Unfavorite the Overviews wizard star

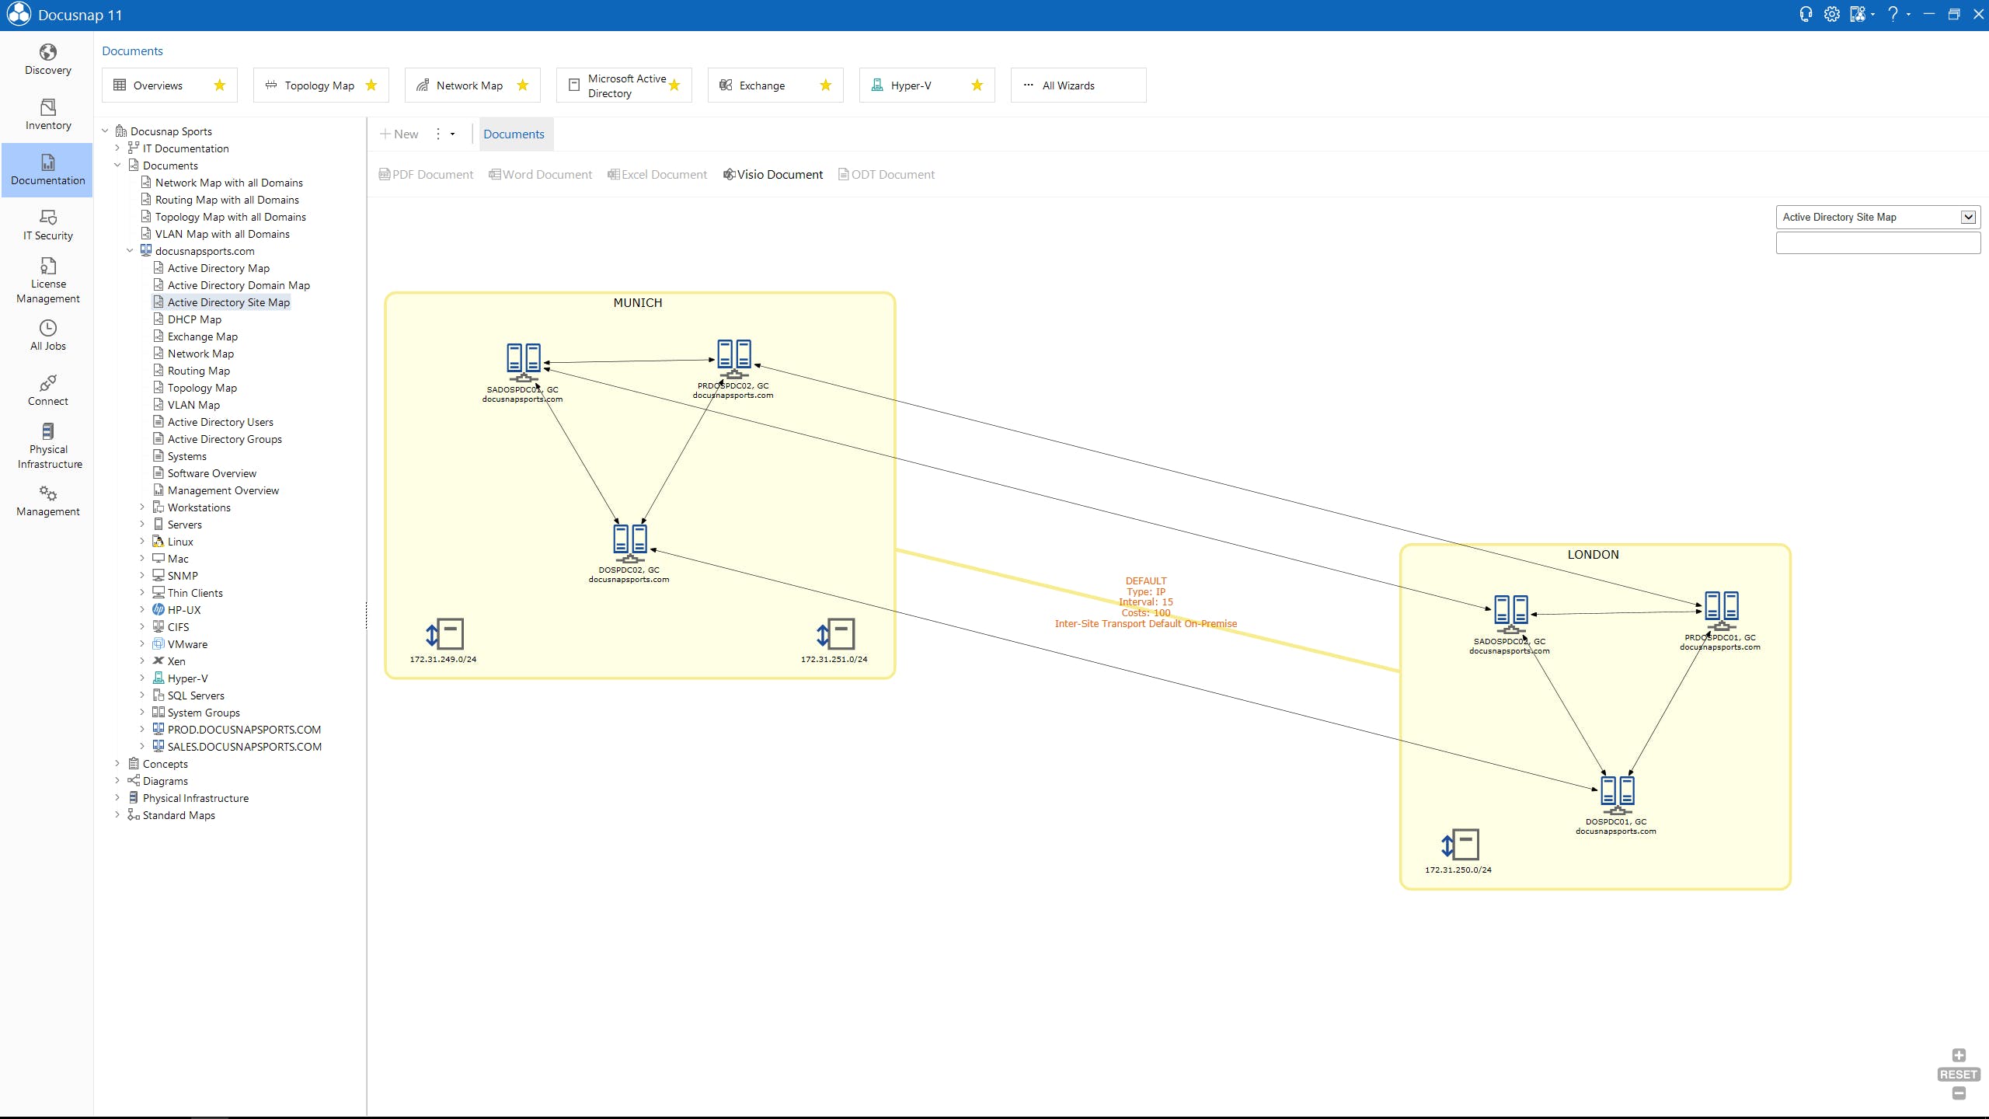pyautogui.click(x=220, y=85)
